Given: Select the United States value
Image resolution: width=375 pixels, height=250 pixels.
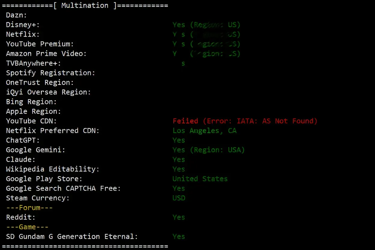Looking at the screenshot, I should pos(200,178).
